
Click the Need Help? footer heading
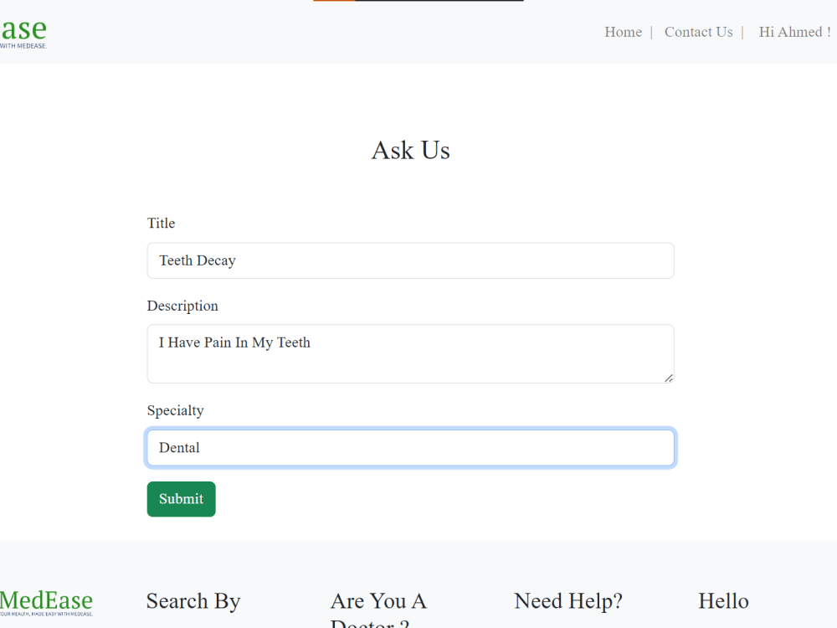click(568, 601)
